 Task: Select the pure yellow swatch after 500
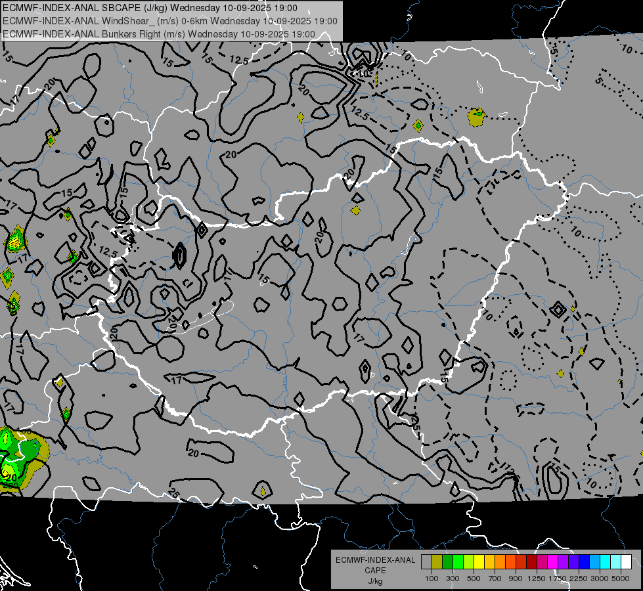pyautogui.click(x=479, y=562)
